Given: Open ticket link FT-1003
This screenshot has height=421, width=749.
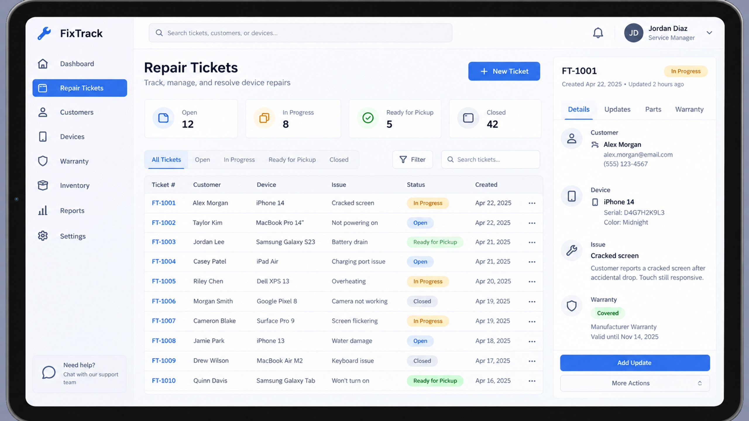Looking at the screenshot, I should click(164, 242).
